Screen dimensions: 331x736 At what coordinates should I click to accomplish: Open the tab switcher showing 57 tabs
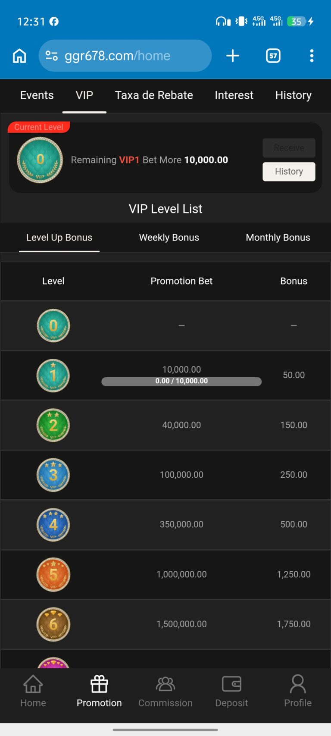tap(273, 56)
